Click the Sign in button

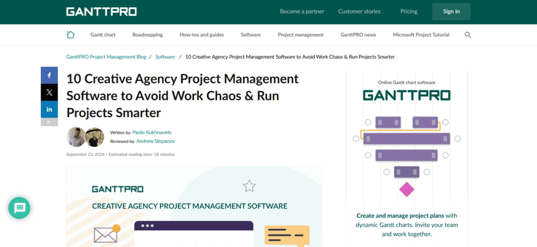pos(452,12)
